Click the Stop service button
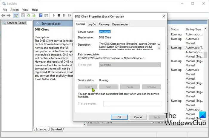 [x=109, y=87]
